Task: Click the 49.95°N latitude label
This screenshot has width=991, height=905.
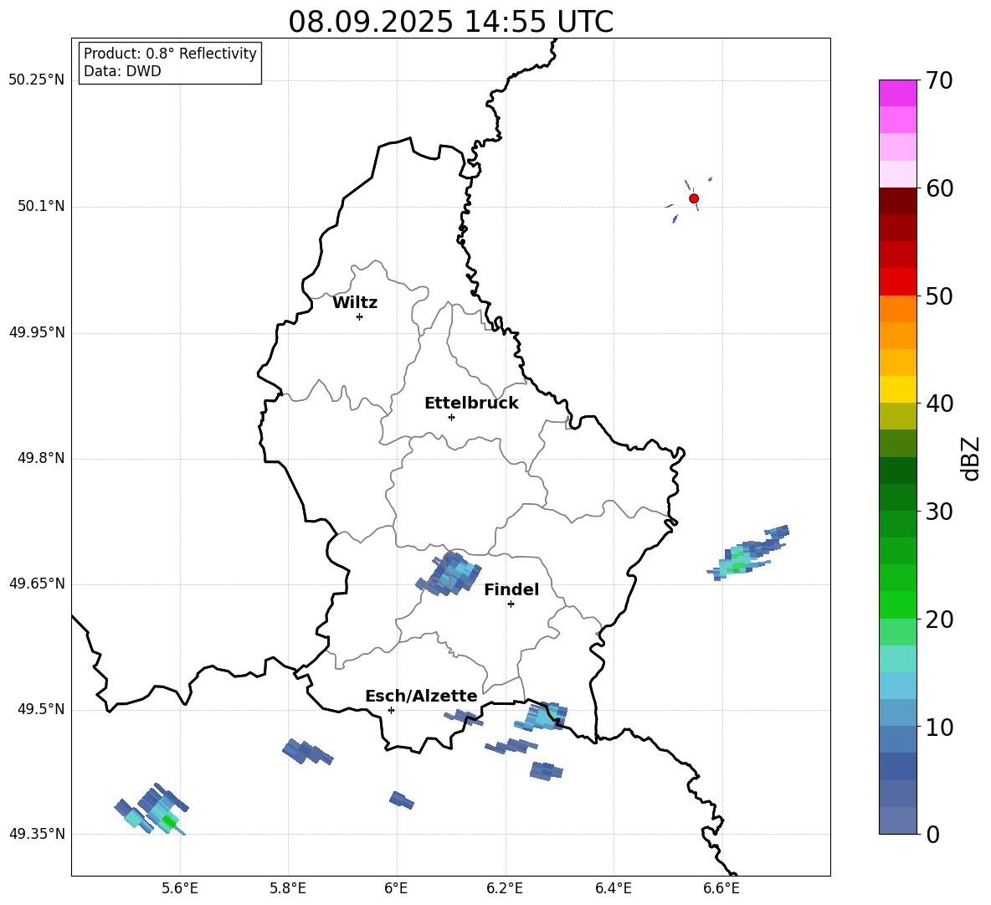Action: pos(36,332)
